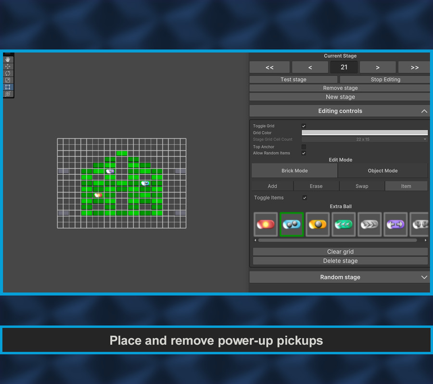Open the Stage Grid Cell Count dropdown
433x384 pixels.
click(x=364, y=139)
